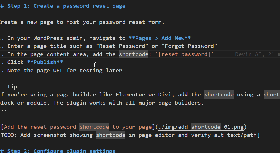Open the ./img/add-shortcode-01.png image path
The image size is (280, 153).
tap(200, 127)
